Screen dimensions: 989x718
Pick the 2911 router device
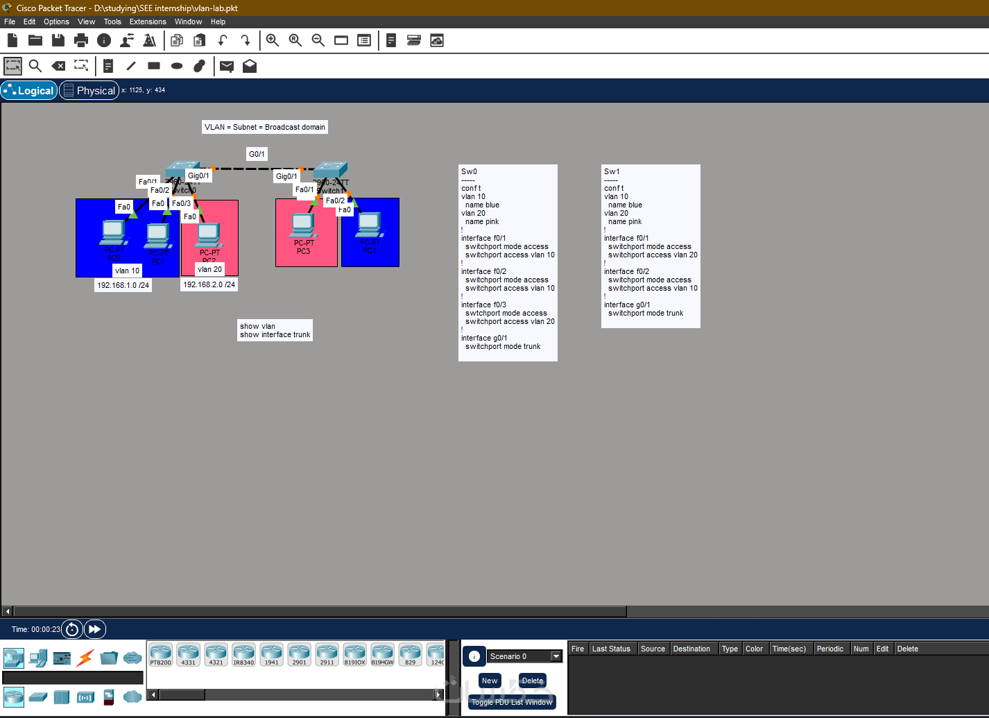coord(327,654)
